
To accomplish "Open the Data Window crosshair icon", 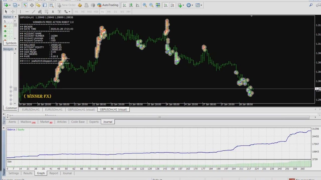I will [x=32, y=5].
